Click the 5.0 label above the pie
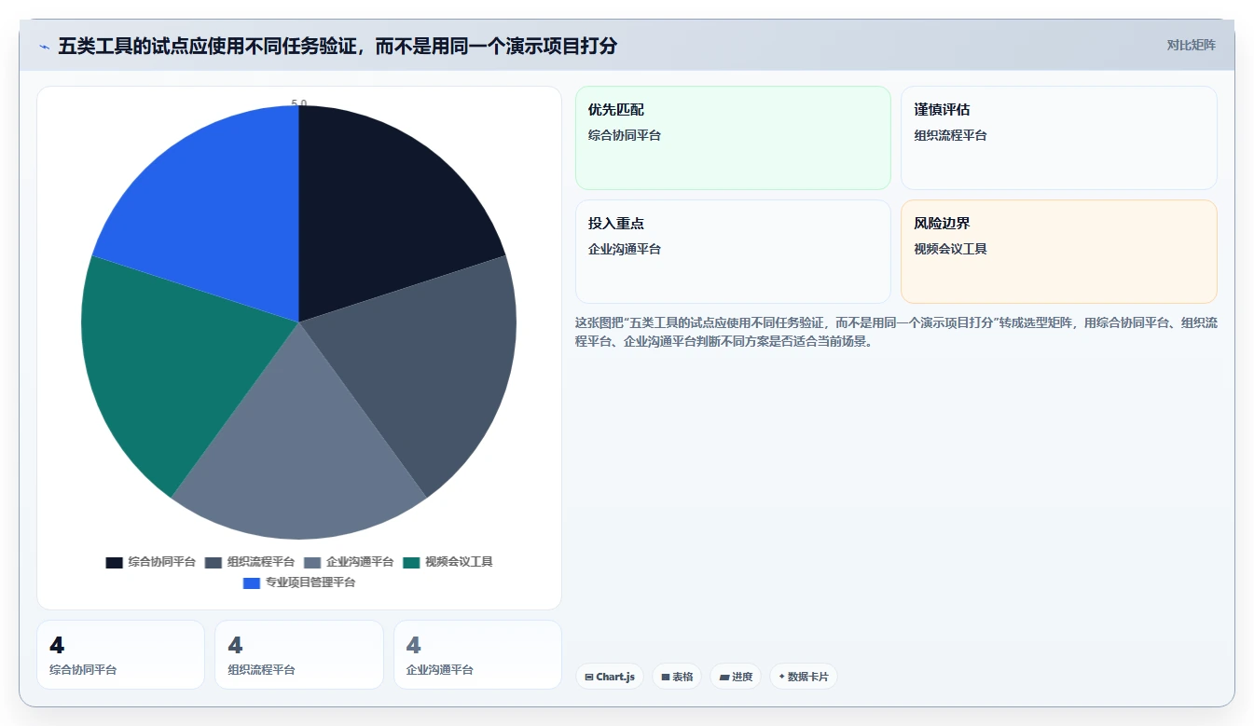The image size is (1254, 726). [x=298, y=103]
